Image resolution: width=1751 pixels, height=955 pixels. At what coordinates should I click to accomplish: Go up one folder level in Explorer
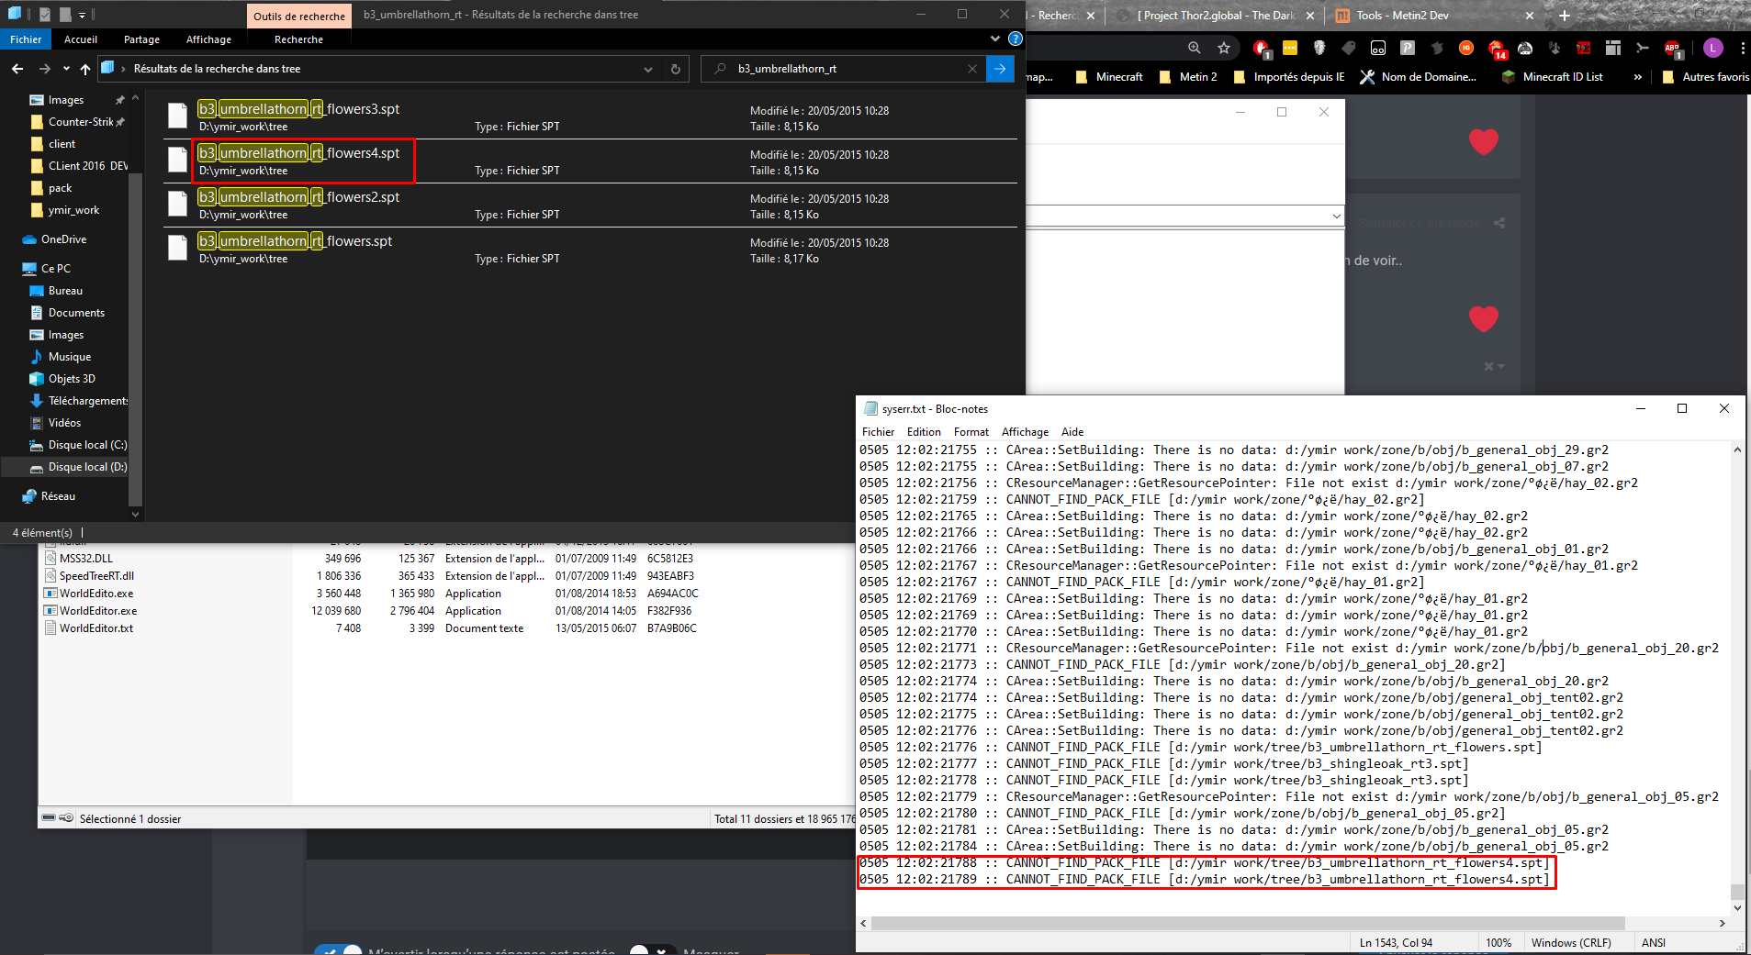(85, 69)
